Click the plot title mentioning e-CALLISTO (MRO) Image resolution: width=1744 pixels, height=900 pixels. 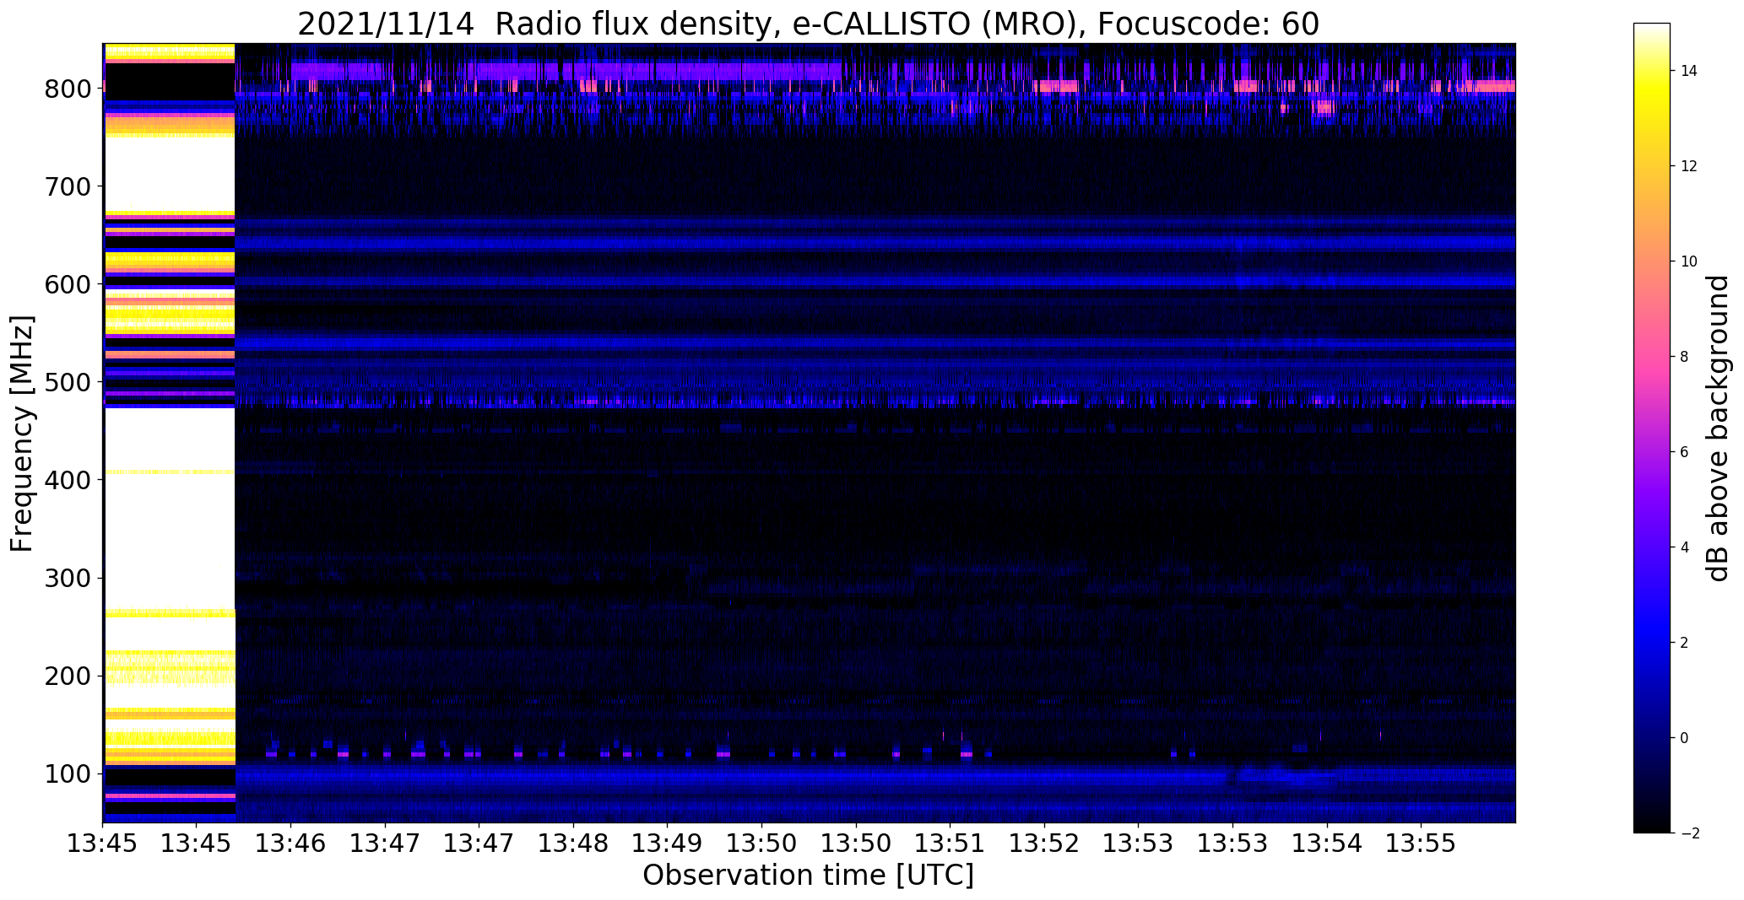(808, 24)
